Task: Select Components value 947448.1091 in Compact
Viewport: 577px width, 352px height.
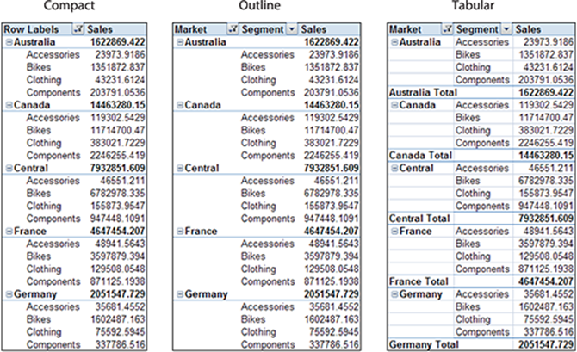Action: (118, 219)
